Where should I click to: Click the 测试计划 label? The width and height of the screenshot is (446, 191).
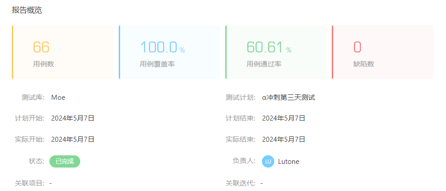click(x=240, y=98)
